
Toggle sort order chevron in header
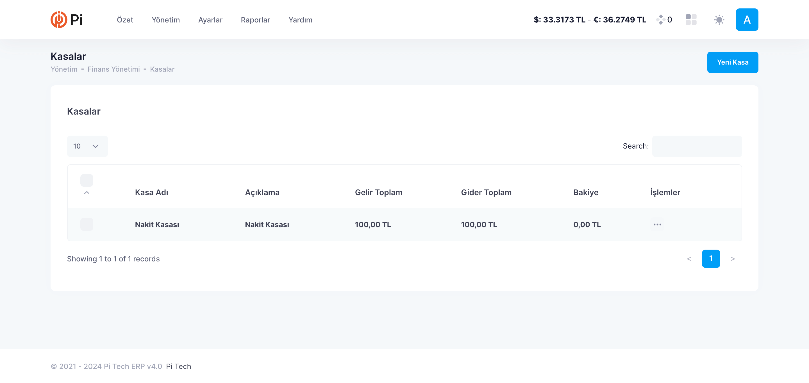[87, 192]
